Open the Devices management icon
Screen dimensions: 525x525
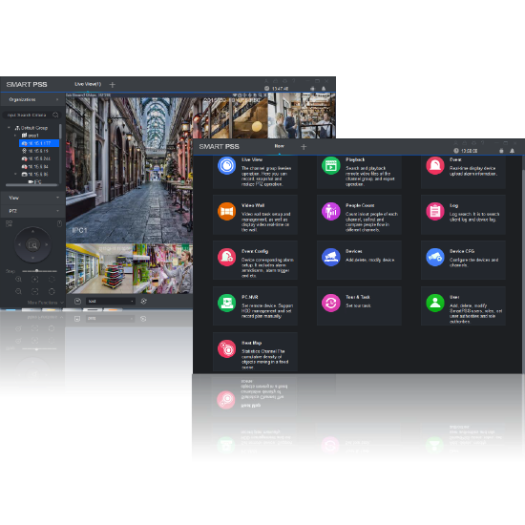click(331, 257)
